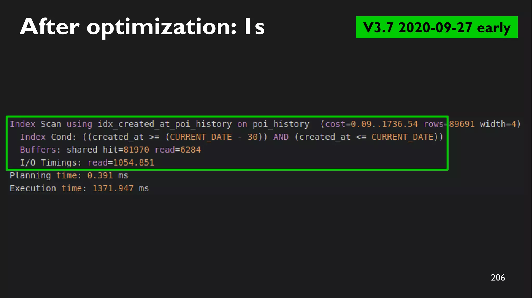Click 'Execution time: 1371.947 ms' line
Screen dimensions: 532x298
tap(79, 188)
